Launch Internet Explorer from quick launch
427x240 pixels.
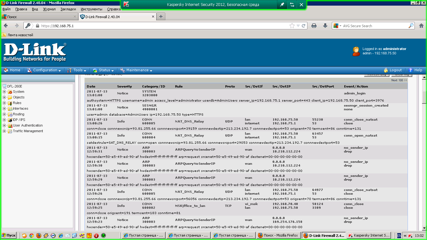pos(60,236)
